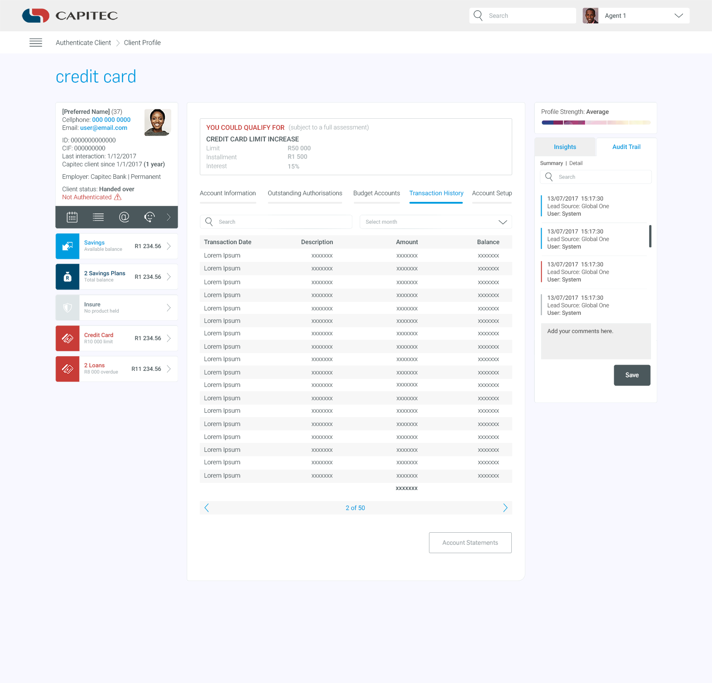Go to previous page arrow in pagination
This screenshot has height=683, width=712.
[x=206, y=508]
